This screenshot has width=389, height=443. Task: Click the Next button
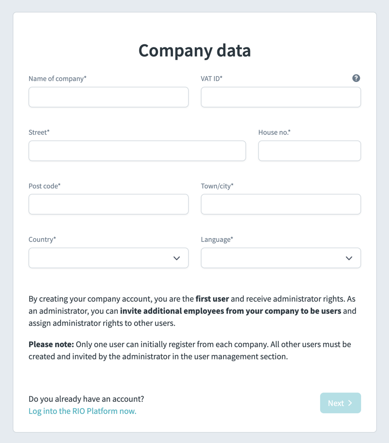(x=340, y=403)
